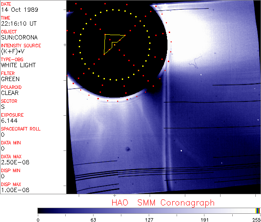
Task: Click the colorbar tick labeled 255
Action: (256, 220)
